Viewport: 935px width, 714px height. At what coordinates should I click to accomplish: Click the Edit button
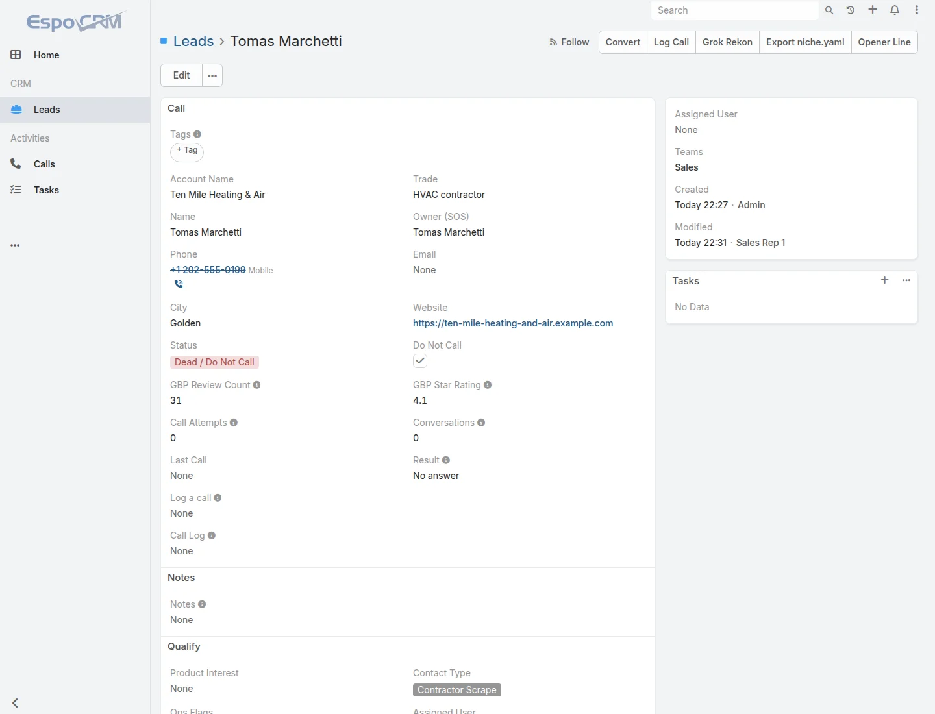point(181,75)
